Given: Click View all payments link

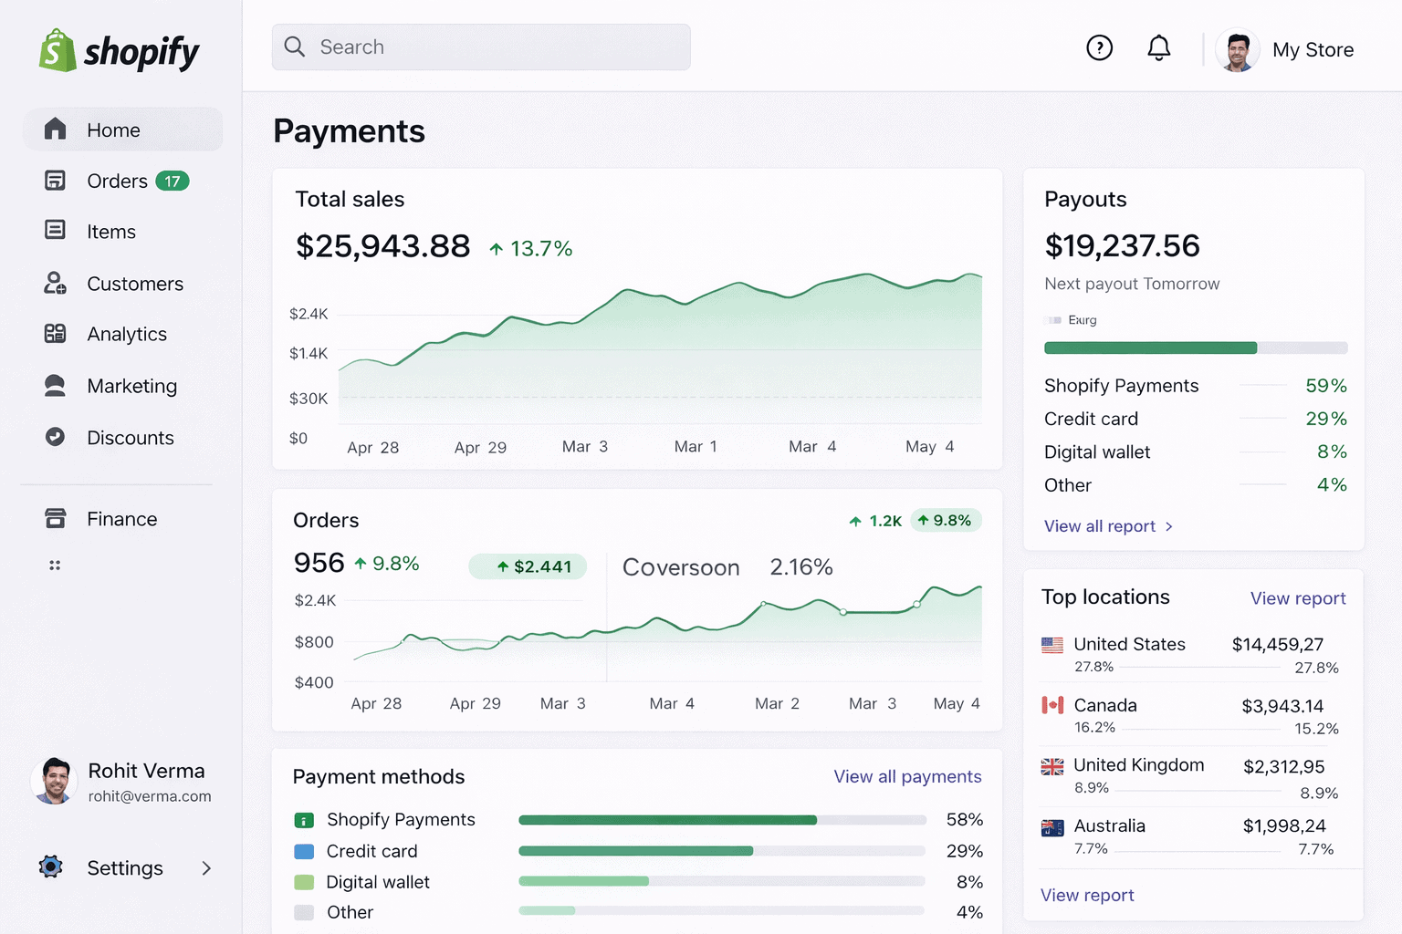Looking at the screenshot, I should click(907, 776).
